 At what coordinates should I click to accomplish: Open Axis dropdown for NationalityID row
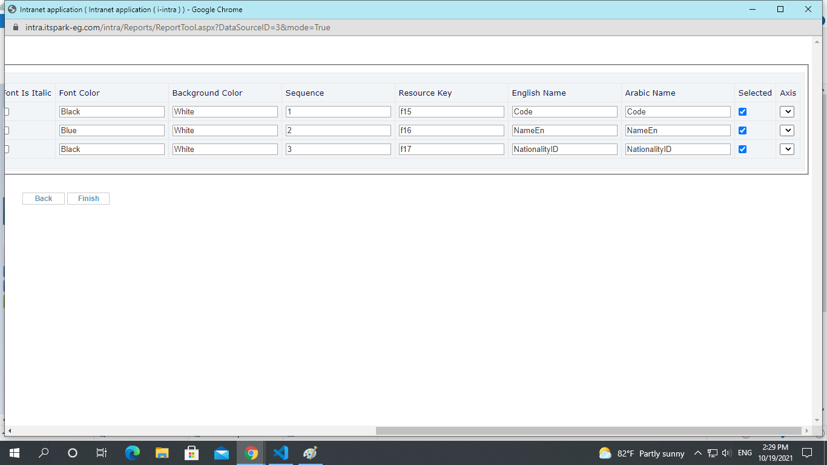click(787, 149)
